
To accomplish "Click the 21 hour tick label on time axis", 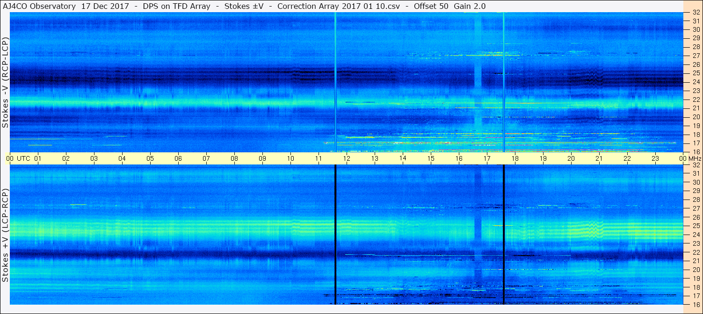I will [x=599, y=159].
